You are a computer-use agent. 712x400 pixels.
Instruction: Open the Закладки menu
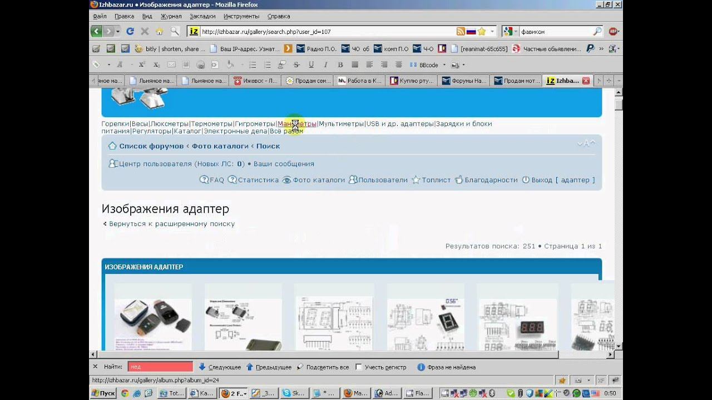point(202,16)
